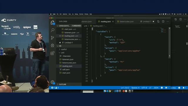Open More Actions ellipsis in front editor toolbar
The width and height of the screenshot is (188, 106).
pyautogui.click(x=168, y=21)
